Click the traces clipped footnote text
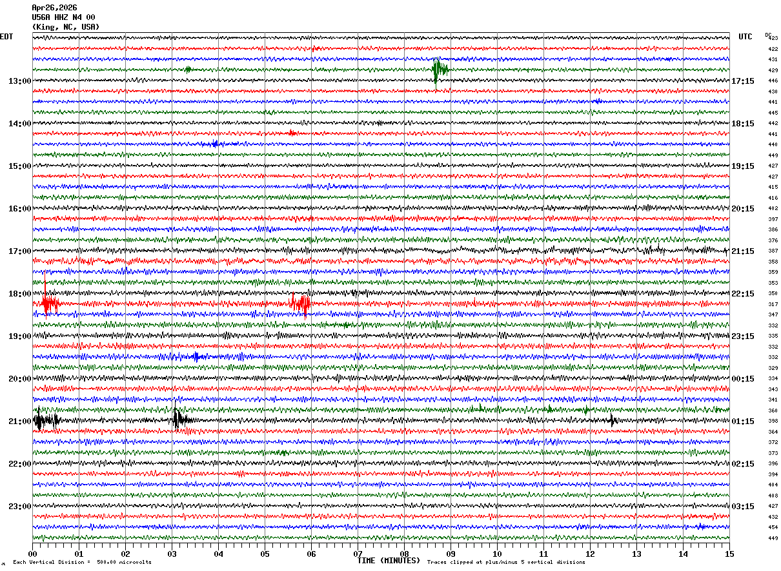Viewport: 781px width, 571px height. 506,562
